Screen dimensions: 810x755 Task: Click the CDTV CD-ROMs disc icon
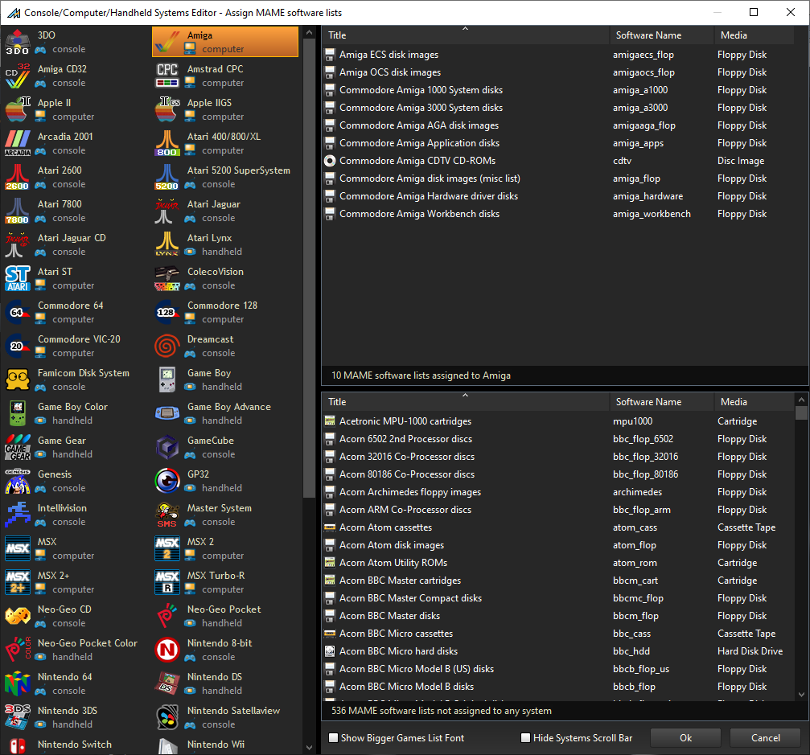pos(330,161)
